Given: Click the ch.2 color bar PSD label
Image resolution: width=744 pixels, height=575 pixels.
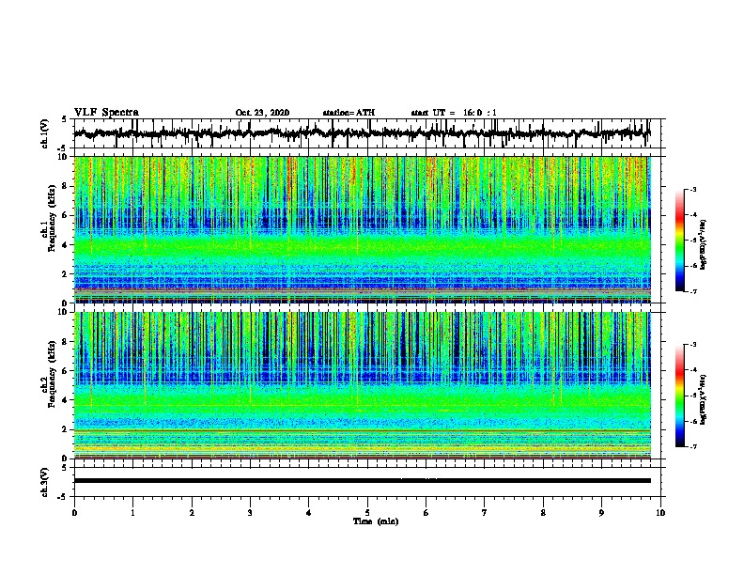Looking at the screenshot, I should point(703,399).
